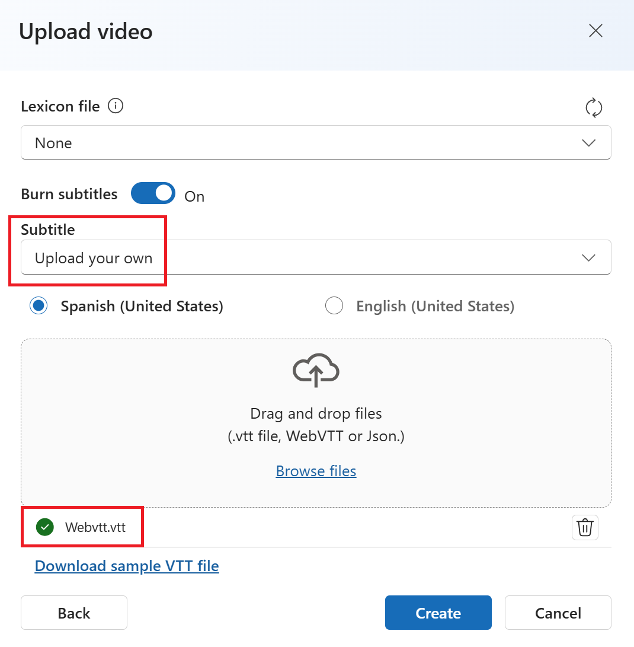Refresh the lexicon file list
The width and height of the screenshot is (634, 647).
click(594, 107)
